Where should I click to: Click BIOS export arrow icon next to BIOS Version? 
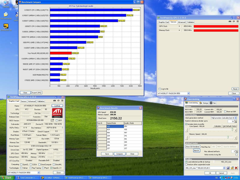52,120
